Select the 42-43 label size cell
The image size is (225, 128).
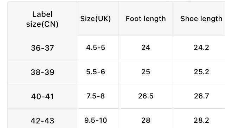click(42, 119)
